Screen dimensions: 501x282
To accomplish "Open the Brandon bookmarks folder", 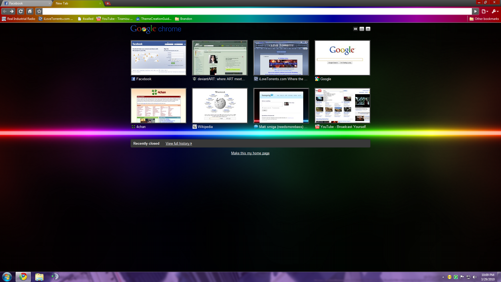I will coord(184,19).
